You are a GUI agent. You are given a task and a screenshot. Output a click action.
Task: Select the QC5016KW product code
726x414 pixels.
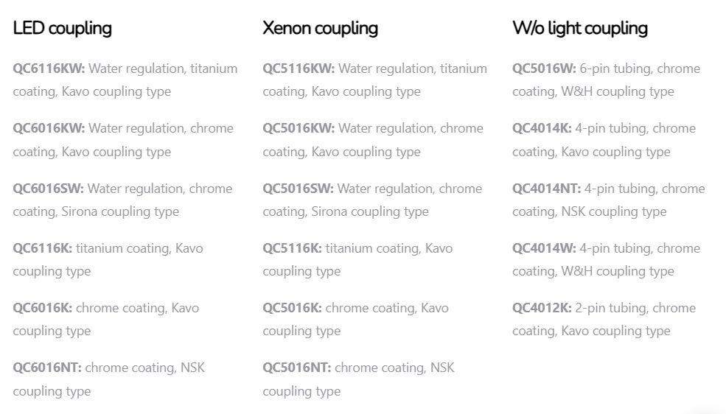click(x=299, y=128)
